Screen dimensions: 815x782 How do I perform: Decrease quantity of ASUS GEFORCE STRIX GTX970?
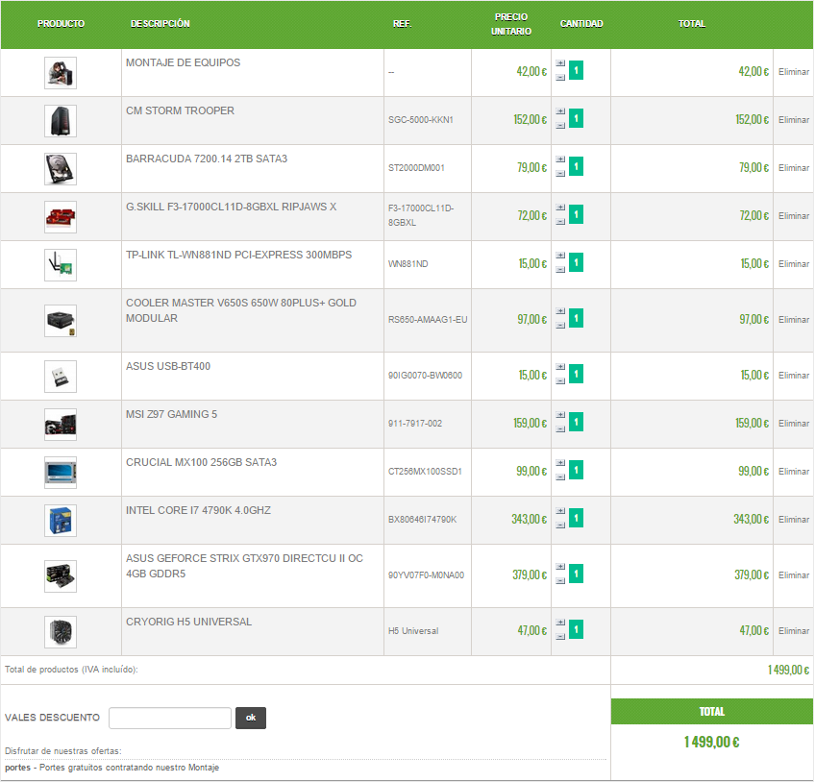560,581
